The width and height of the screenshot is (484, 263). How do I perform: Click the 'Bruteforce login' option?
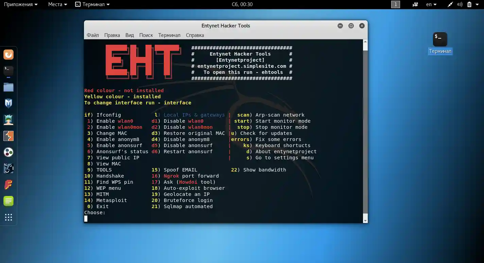click(x=188, y=200)
